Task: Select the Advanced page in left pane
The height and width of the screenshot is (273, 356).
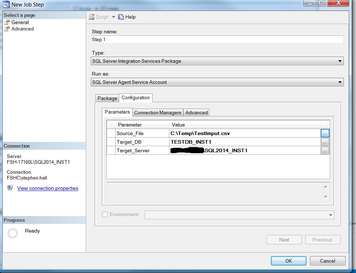Action: pos(22,29)
